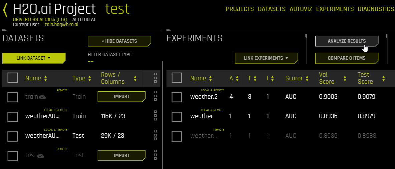395x169 pixels.
Task: Open column options in datasets table header
Action: pyautogui.click(x=155, y=78)
